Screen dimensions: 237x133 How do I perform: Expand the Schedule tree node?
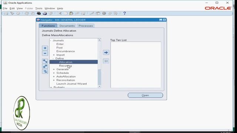[x=54, y=73]
